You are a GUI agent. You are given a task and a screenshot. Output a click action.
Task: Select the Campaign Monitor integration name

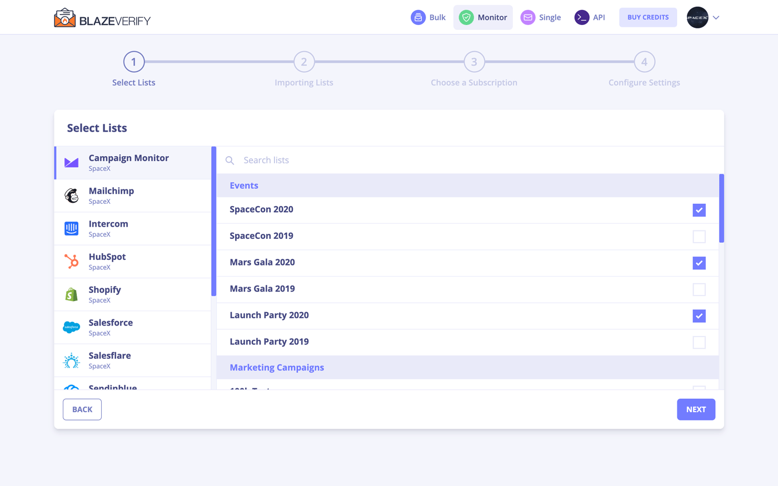click(x=129, y=158)
